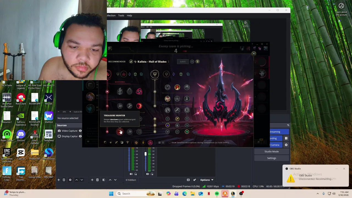Enable show detailed descriptions during comparison checkbox
The width and height of the screenshot is (352, 198).
[169, 142]
